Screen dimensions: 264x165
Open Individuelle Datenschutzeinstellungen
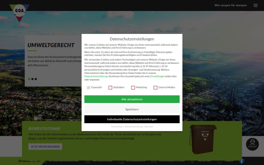(x=132, y=119)
